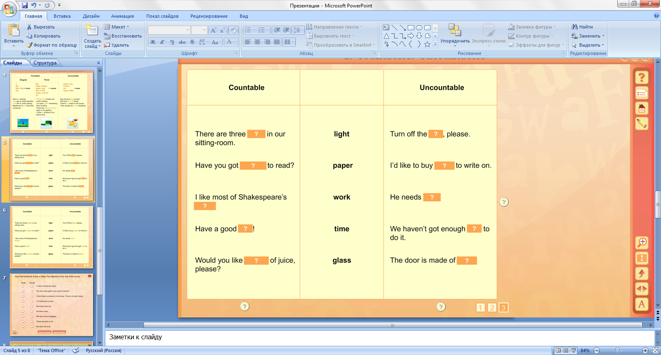Click the pencil icon on slide sidebar

tap(642, 123)
